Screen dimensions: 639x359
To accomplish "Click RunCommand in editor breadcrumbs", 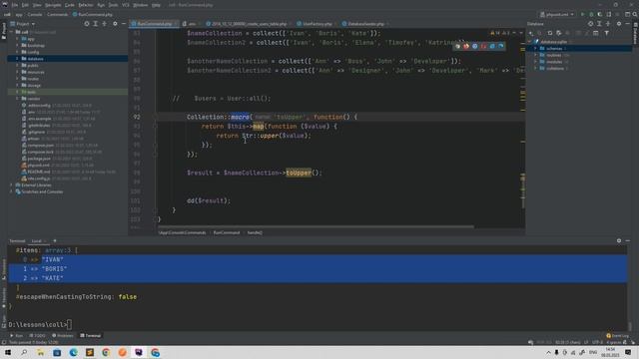I will coord(227,232).
